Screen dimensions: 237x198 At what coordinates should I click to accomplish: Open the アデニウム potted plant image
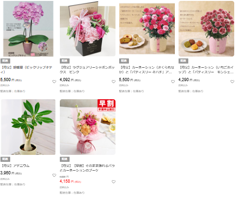pyautogui.click(x=28, y=127)
